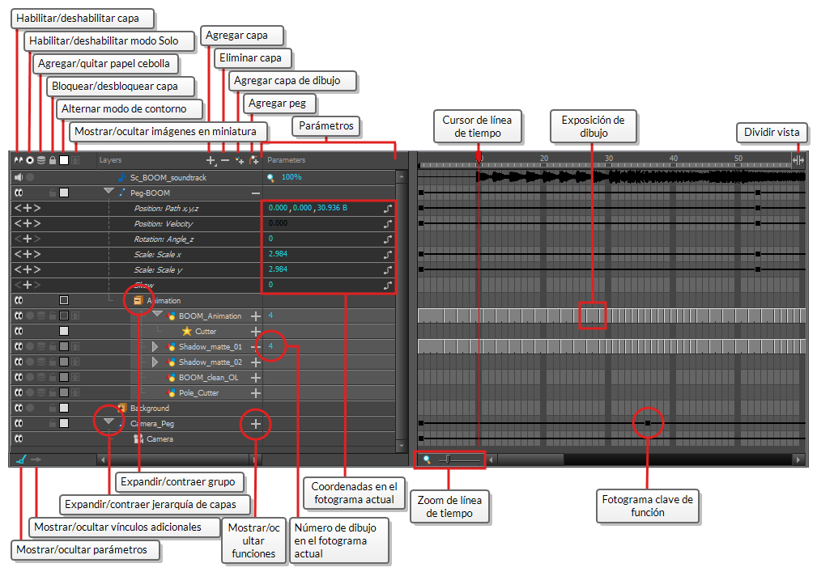Lock the Camera_Peg layer
Image resolution: width=817 pixels, height=576 pixels.
53,423
